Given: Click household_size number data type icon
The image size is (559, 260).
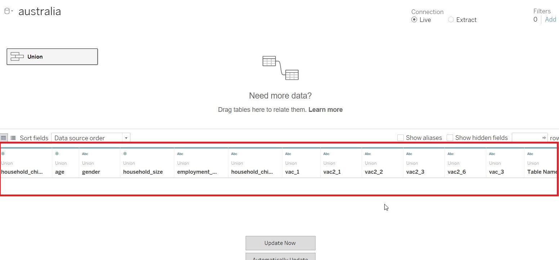Looking at the screenshot, I should (x=125, y=154).
